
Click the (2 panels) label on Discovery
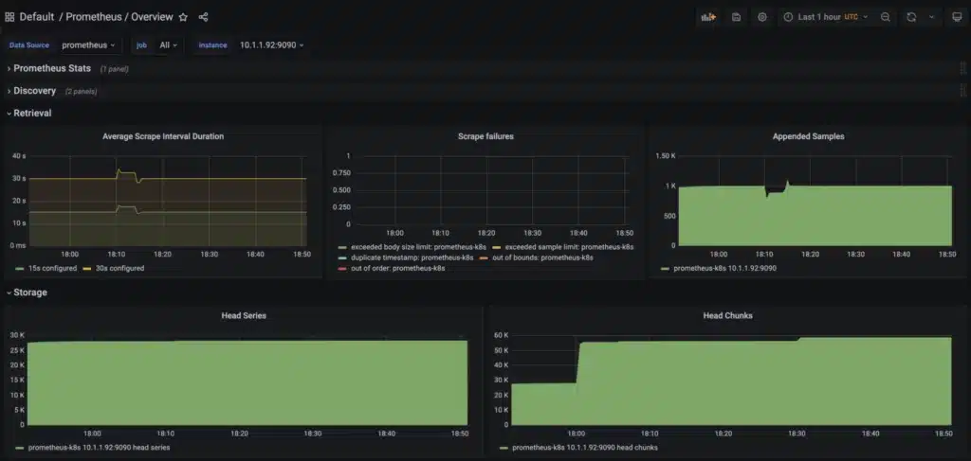(82, 92)
